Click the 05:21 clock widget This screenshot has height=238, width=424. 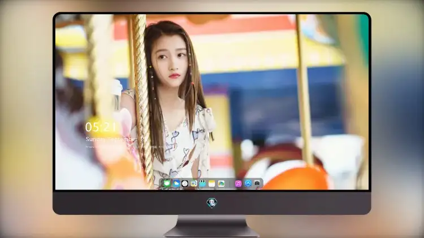(101, 127)
